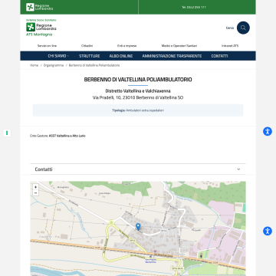Click the round search magnifier button
Viewport: 276px width, 276px height.
(x=243, y=28)
